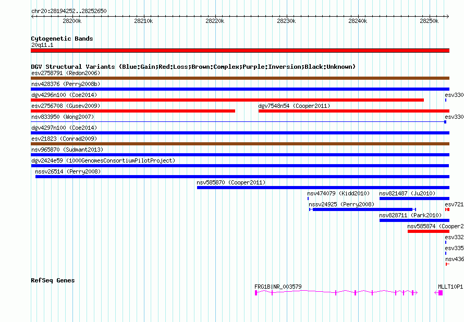Viewport: 464px width, 322px height.
Task: Open the esv332 label at right edge
Action: [454, 237]
